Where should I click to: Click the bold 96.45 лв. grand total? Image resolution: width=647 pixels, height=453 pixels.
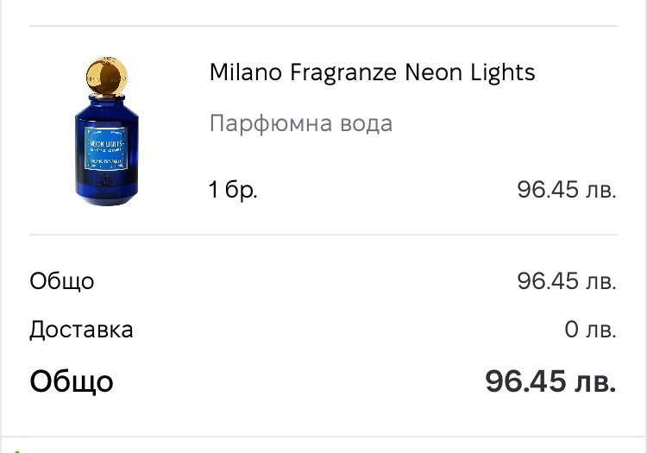550,381
